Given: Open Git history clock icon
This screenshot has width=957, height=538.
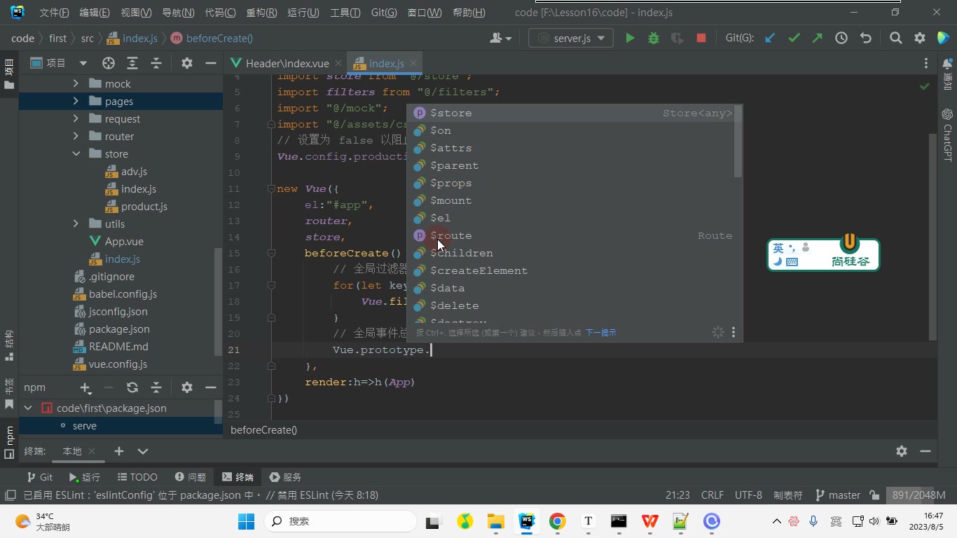Looking at the screenshot, I should pos(841,39).
